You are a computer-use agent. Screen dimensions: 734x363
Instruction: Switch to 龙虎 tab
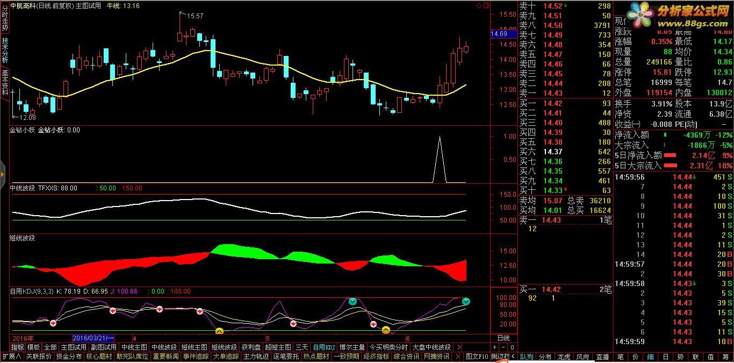click(x=564, y=357)
